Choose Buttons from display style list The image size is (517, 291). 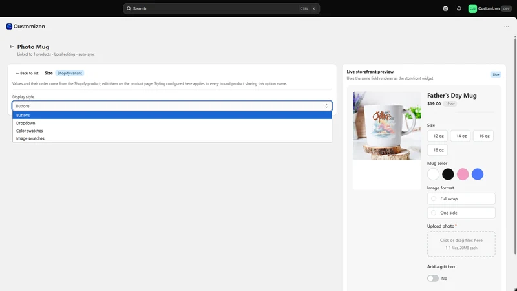[x=172, y=115]
